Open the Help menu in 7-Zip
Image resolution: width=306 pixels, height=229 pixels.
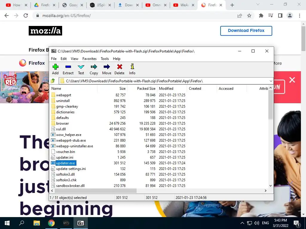117,59
